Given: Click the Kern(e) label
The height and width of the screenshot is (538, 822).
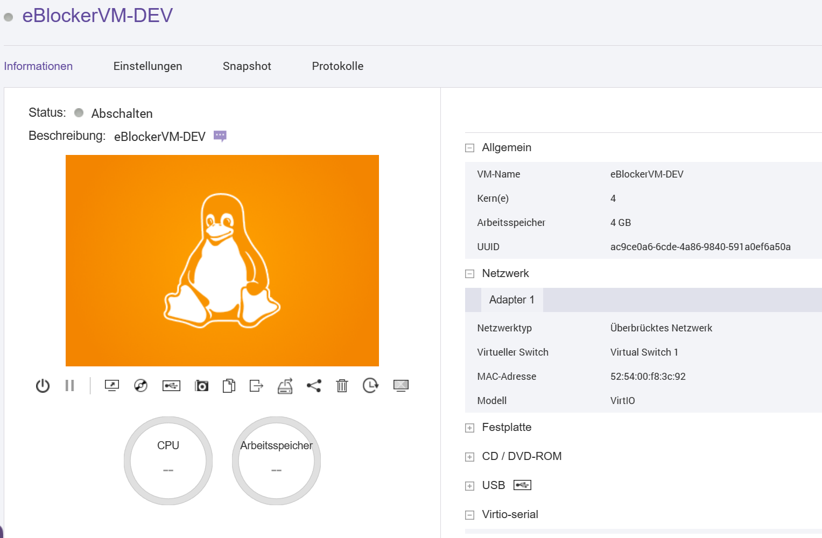Looking at the screenshot, I should [493, 199].
